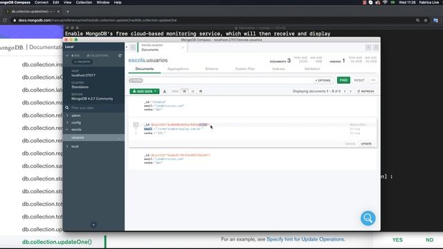
Task: Click the sidebar filter search magnifier icon
Action: (x=67, y=108)
